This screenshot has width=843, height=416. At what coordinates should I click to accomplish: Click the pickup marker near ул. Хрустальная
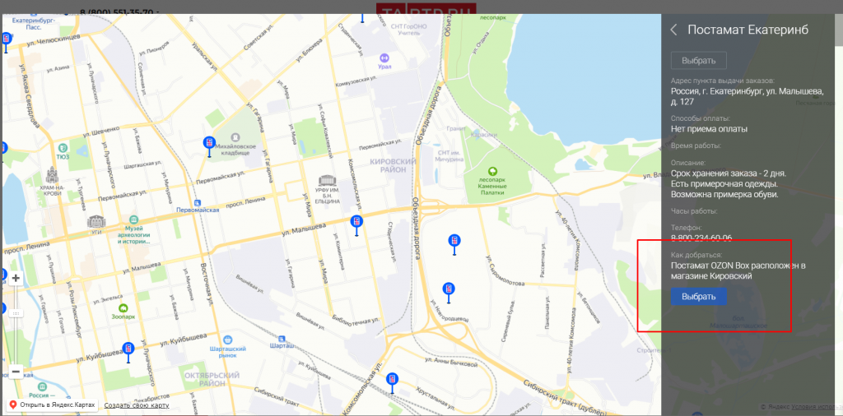pos(393,380)
